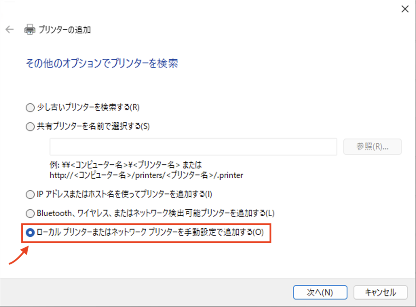Click the プリンターを追加する(I) label text
This screenshot has height=307, width=416.
pos(176,195)
